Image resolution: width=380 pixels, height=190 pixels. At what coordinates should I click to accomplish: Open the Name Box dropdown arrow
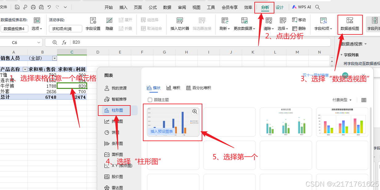coord(39,42)
